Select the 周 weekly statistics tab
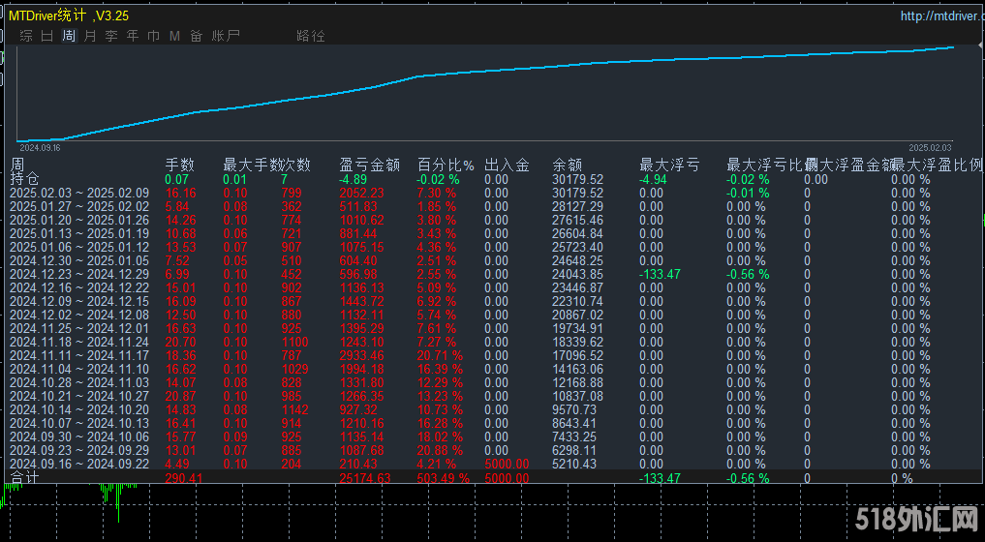 coord(69,36)
